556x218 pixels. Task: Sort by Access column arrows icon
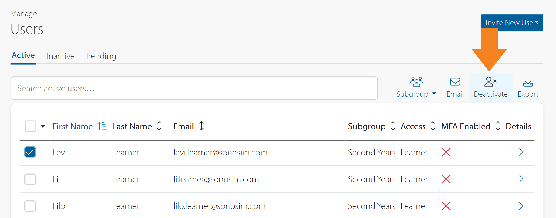(433, 126)
